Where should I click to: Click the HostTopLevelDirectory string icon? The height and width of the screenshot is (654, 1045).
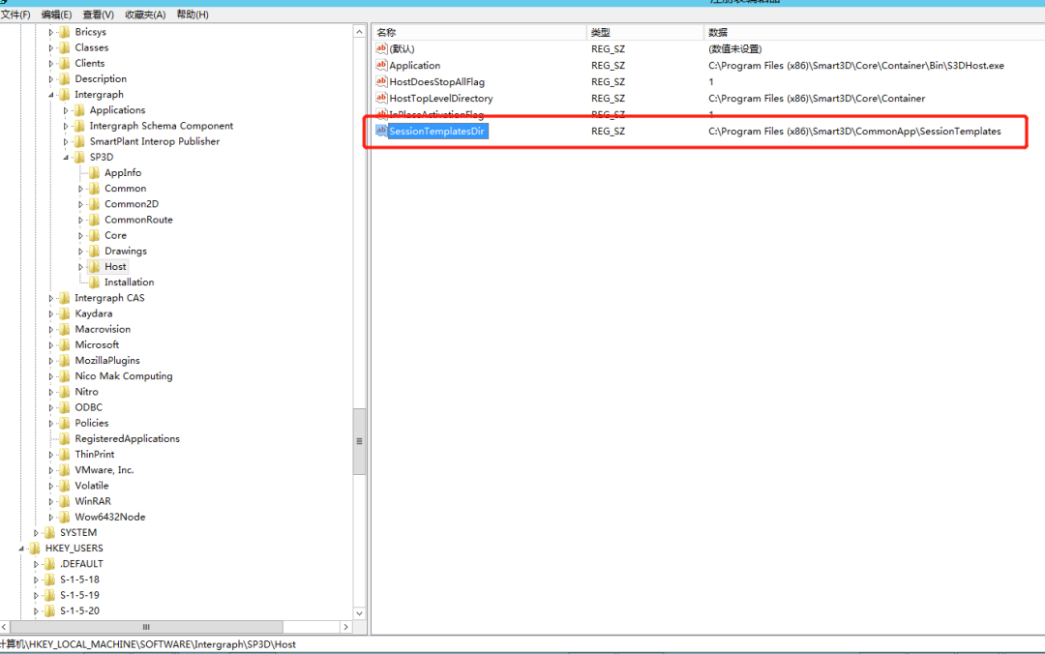(381, 98)
